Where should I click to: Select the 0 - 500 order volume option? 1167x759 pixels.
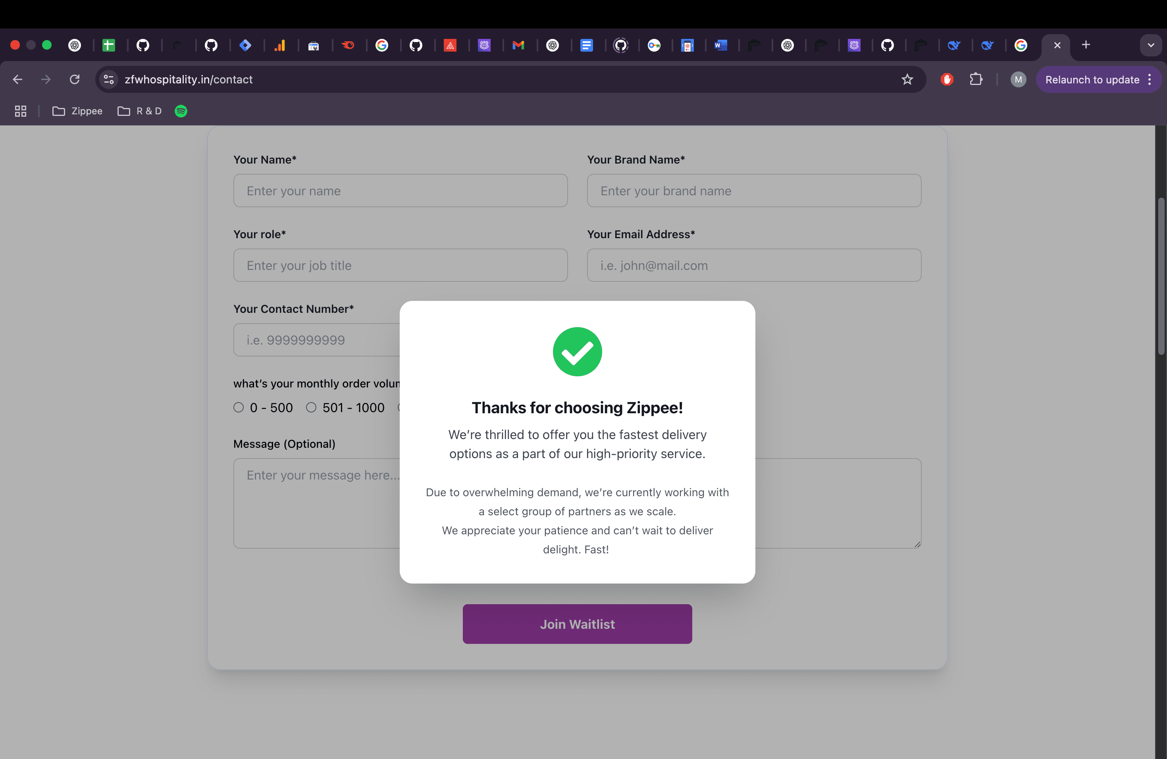[239, 407]
